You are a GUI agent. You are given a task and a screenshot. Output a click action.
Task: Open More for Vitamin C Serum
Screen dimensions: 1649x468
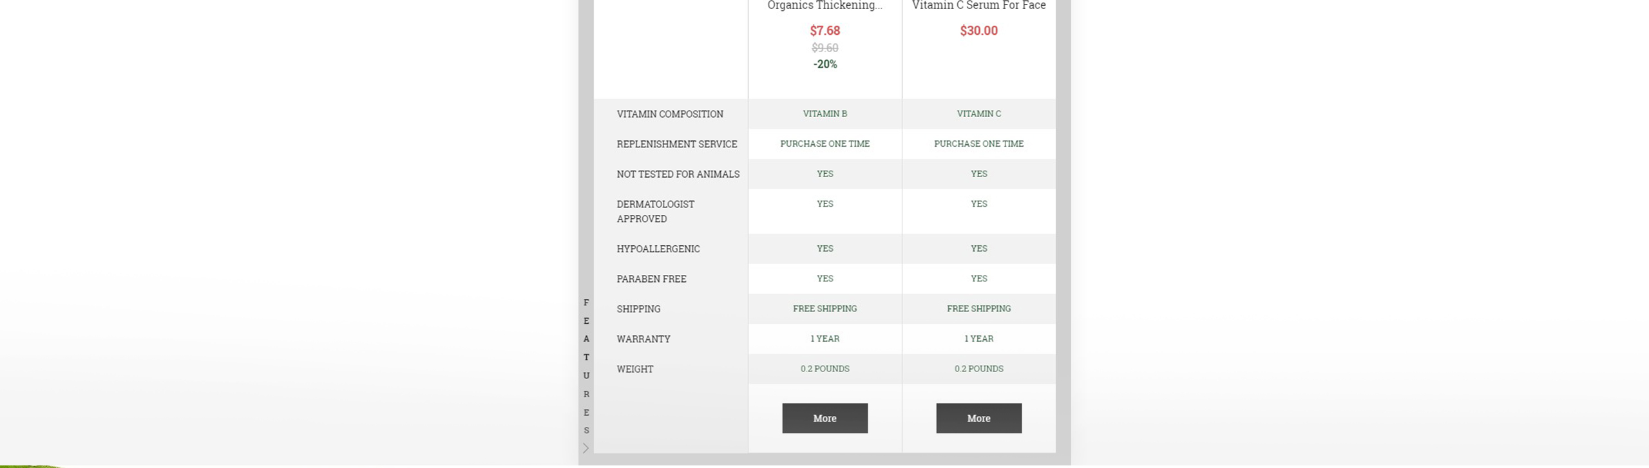tap(978, 418)
